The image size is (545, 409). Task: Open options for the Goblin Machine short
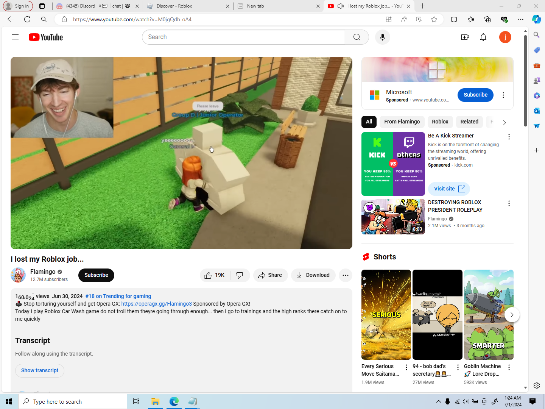pyautogui.click(x=509, y=367)
